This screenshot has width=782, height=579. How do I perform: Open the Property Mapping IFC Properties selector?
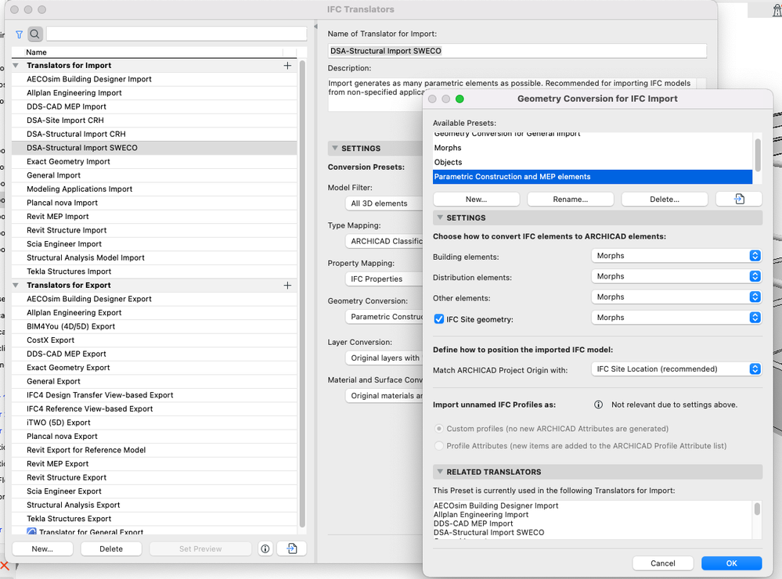click(x=384, y=279)
